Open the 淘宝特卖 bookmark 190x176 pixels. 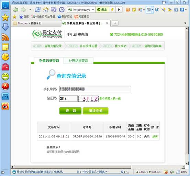pyautogui.click(x=82, y=17)
